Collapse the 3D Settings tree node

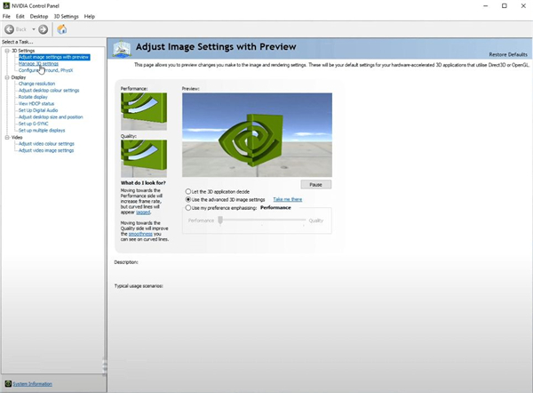(6, 51)
